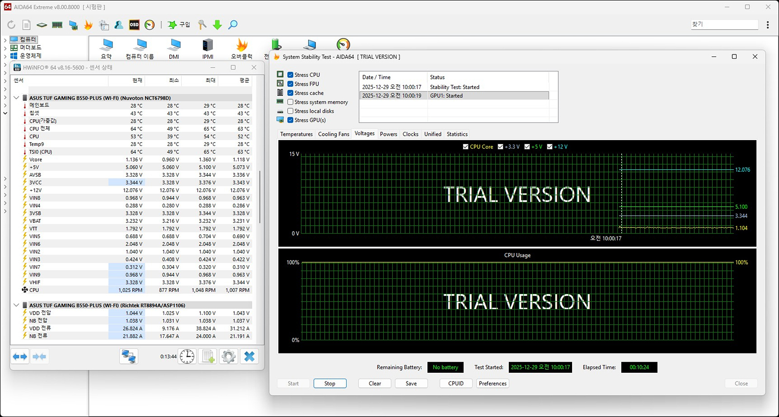Switch to the Clocks tab

(410, 134)
